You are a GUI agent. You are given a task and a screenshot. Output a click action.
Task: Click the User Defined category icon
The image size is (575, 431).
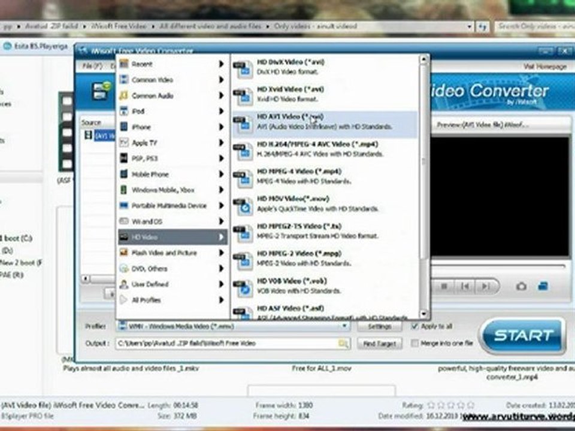pyautogui.click(x=124, y=284)
